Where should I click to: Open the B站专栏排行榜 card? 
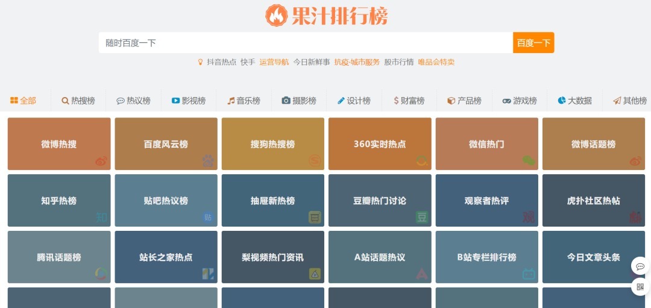tap(487, 257)
